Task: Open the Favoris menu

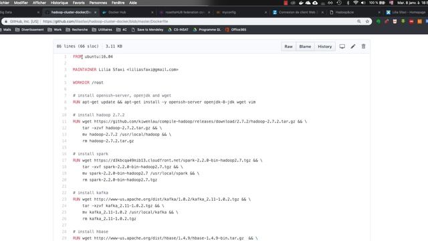Action: click(79, 3)
